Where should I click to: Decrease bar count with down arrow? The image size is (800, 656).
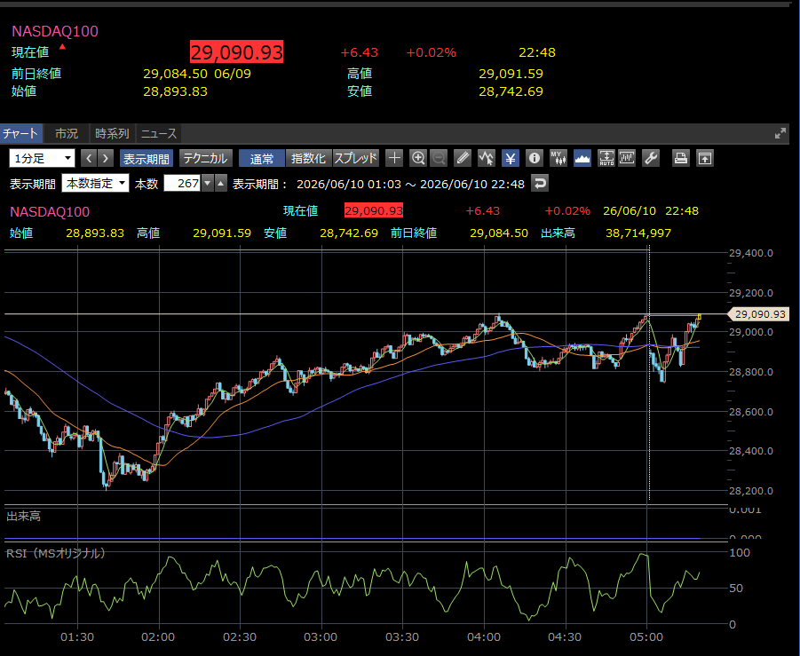pos(207,183)
